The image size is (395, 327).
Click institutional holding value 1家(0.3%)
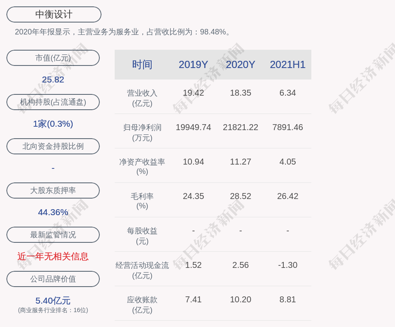click(x=53, y=124)
